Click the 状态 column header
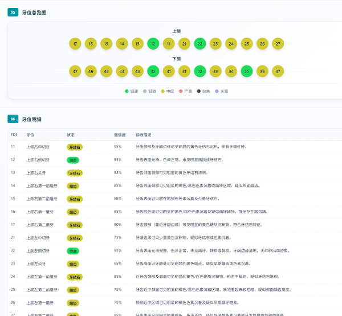Viewport: 342px width, 316px height. (71, 135)
